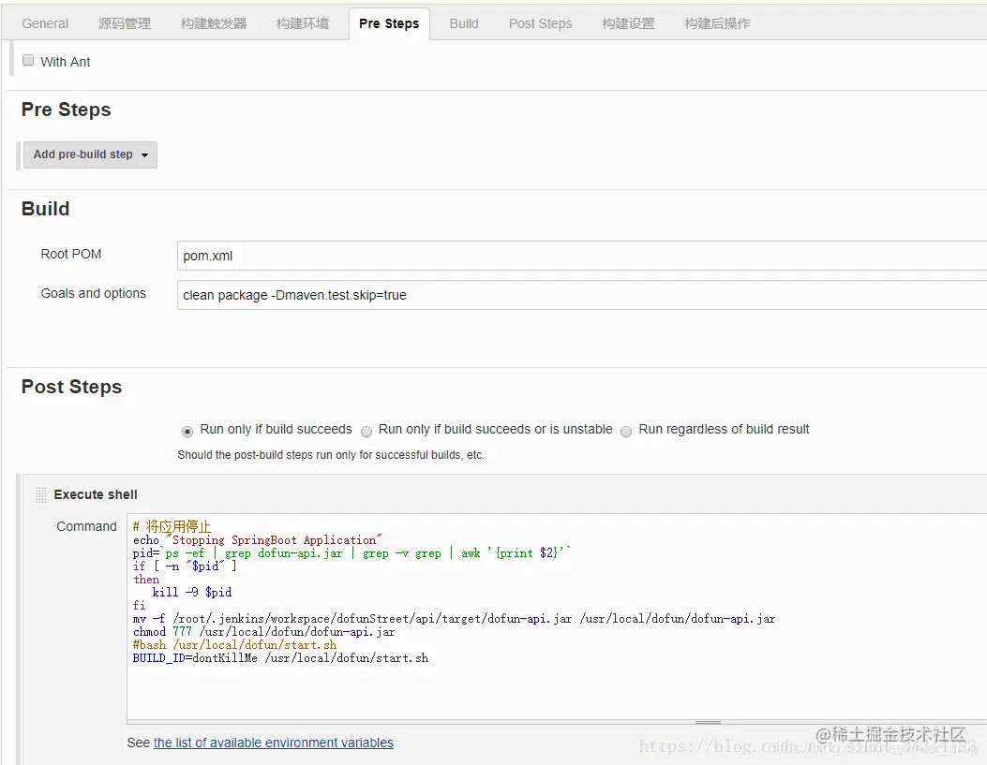This screenshot has height=765, width=987.
Task: Jump to the Build tab
Action: point(464,23)
